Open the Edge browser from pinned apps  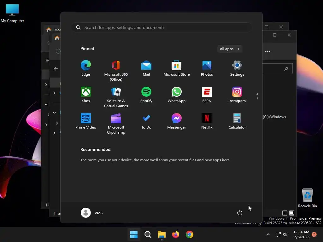click(86, 68)
